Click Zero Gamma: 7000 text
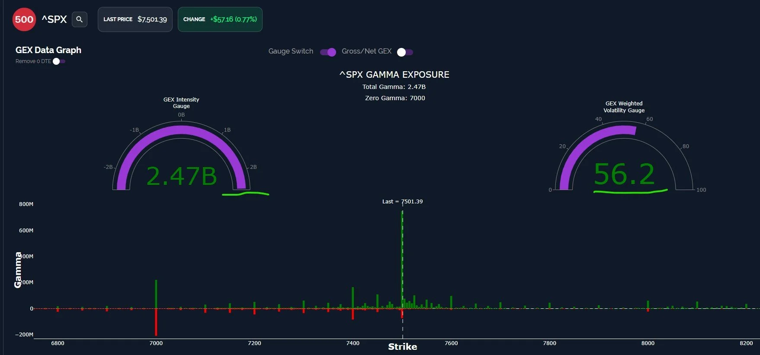Image resolution: width=760 pixels, height=355 pixels. pyautogui.click(x=395, y=98)
